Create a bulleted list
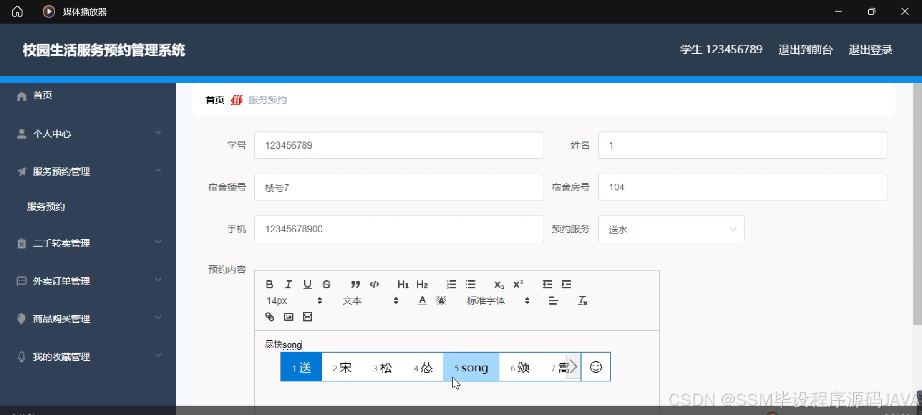The width and height of the screenshot is (922, 415). (471, 285)
